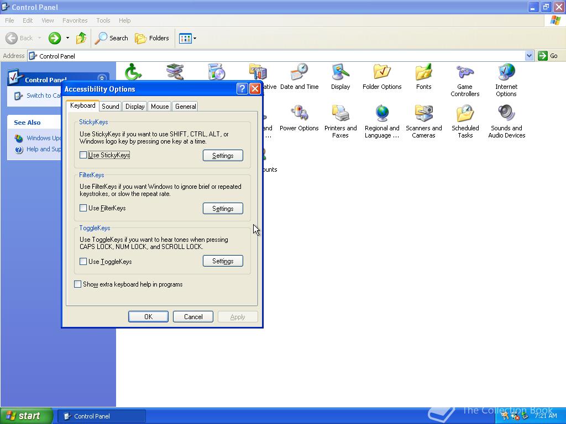
Task: Open Regional and Language options
Action: point(382,121)
